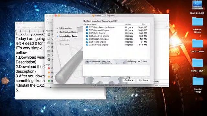This screenshot has width=207, height=116.
Task: Click the Size column header
Action: click(x=144, y=24)
